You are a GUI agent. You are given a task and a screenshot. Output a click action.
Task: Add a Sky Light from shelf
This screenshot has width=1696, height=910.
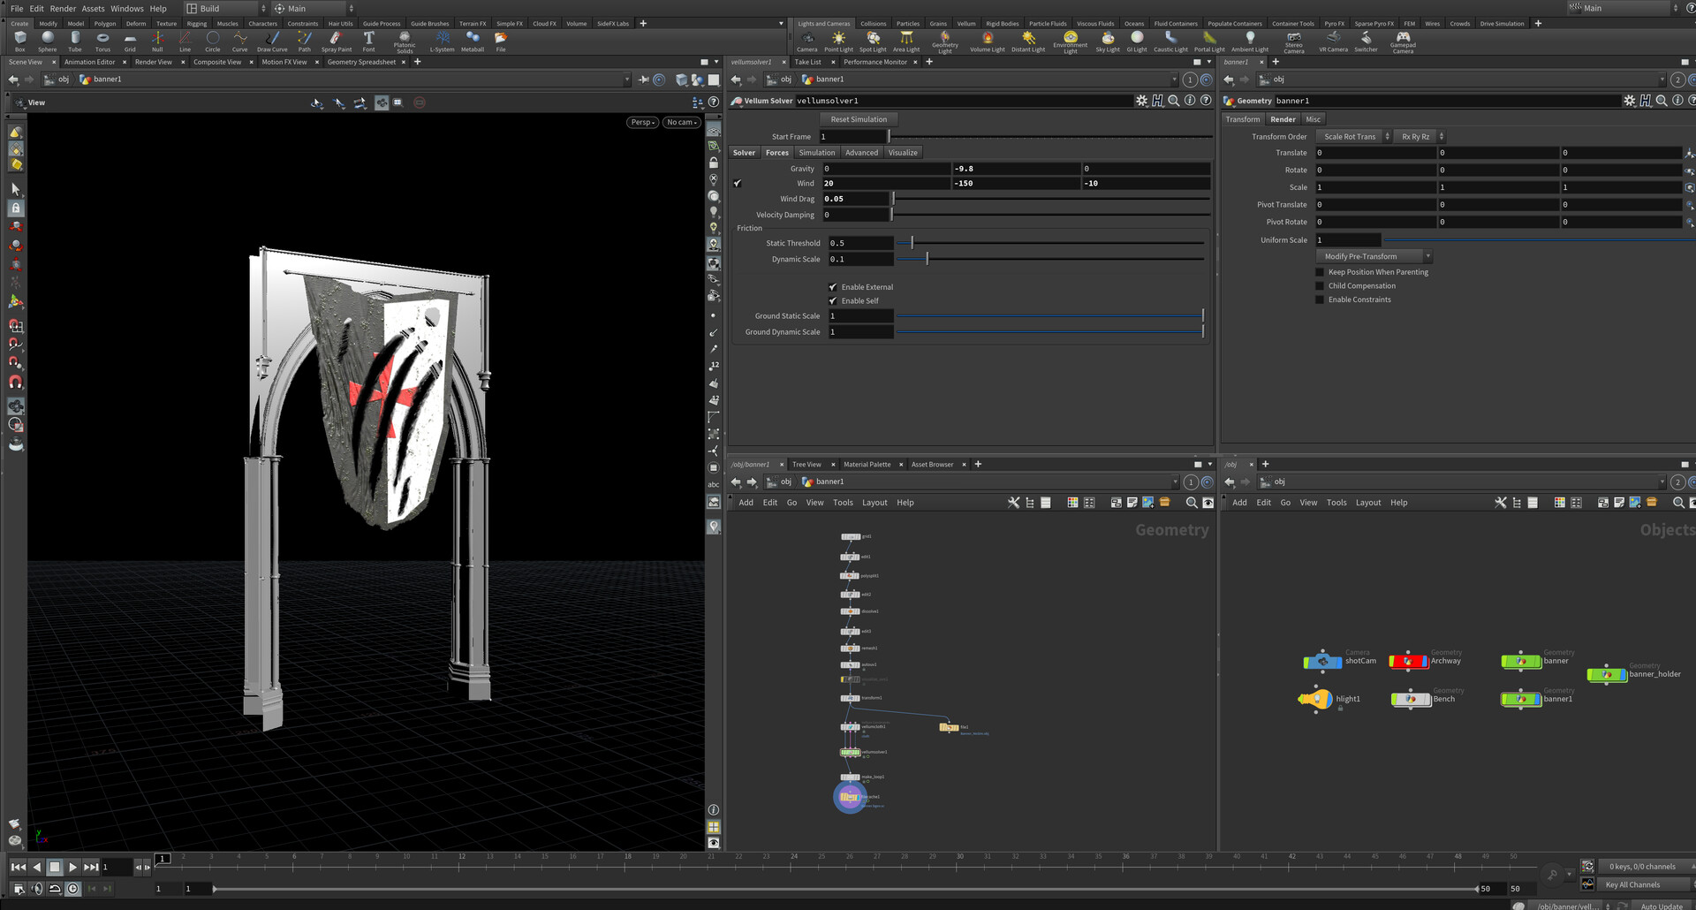click(1107, 40)
